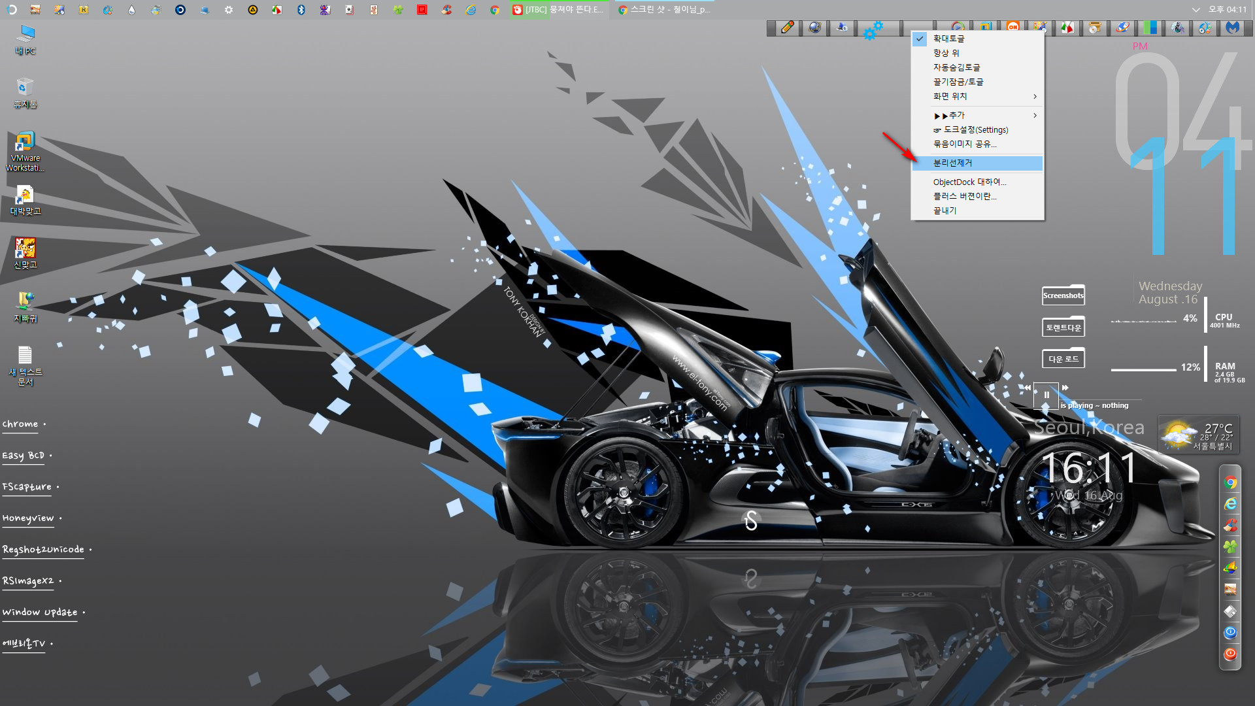Click the blue info button in vertical dock

[x=1230, y=632]
